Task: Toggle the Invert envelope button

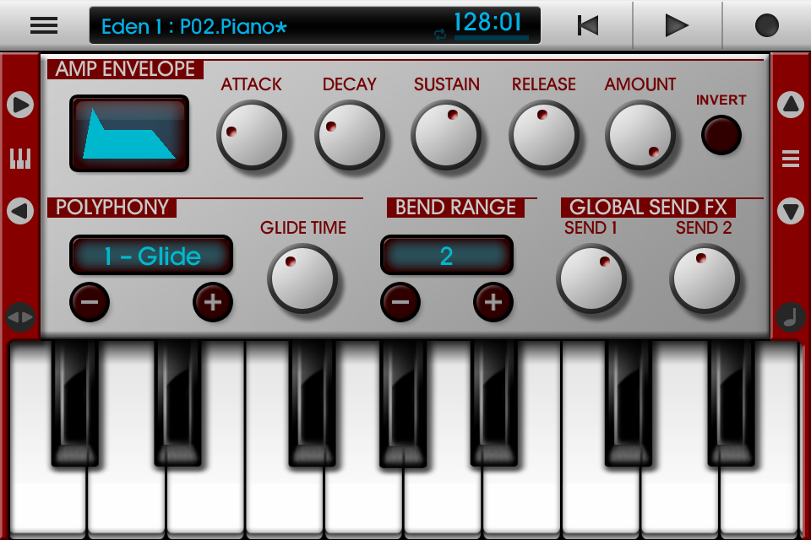Action: pos(721,135)
